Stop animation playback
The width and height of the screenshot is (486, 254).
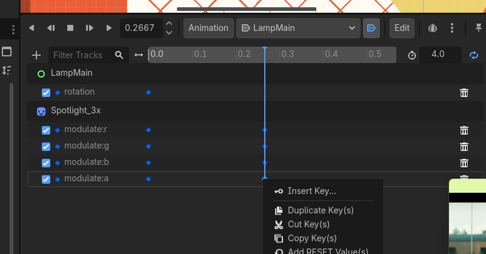point(70,28)
